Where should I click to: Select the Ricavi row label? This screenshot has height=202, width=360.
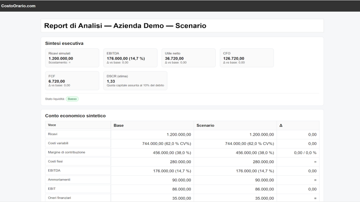[x=52, y=134]
